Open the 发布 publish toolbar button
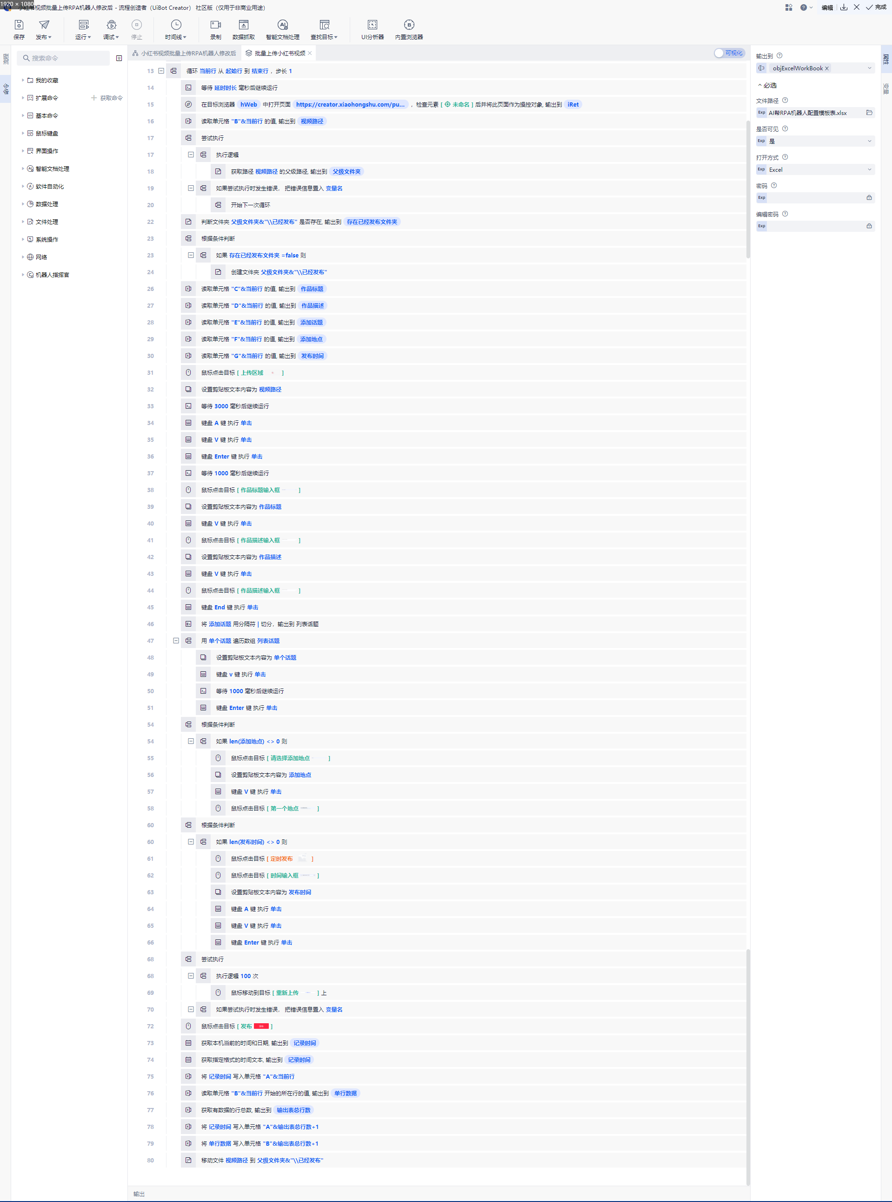892x1202 pixels. pos(44,29)
